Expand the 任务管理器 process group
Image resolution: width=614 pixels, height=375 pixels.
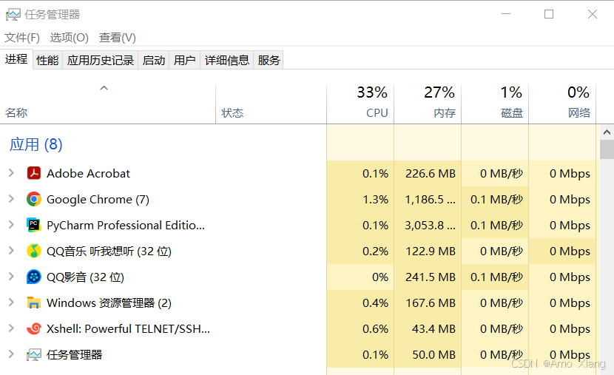(11, 354)
